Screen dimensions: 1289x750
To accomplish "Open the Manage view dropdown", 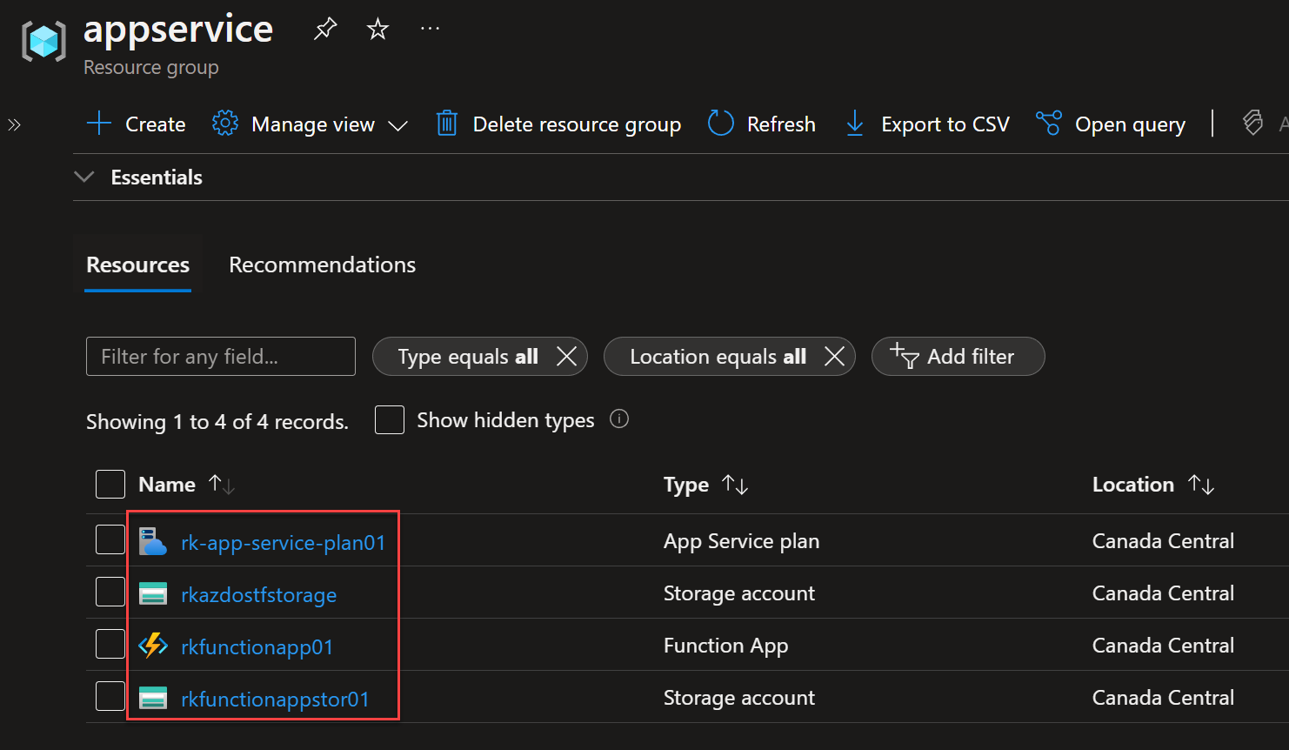I will click(311, 124).
